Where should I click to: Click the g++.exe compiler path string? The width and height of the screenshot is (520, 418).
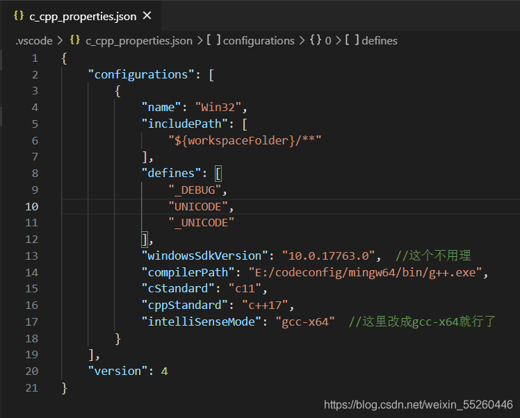[365, 273]
